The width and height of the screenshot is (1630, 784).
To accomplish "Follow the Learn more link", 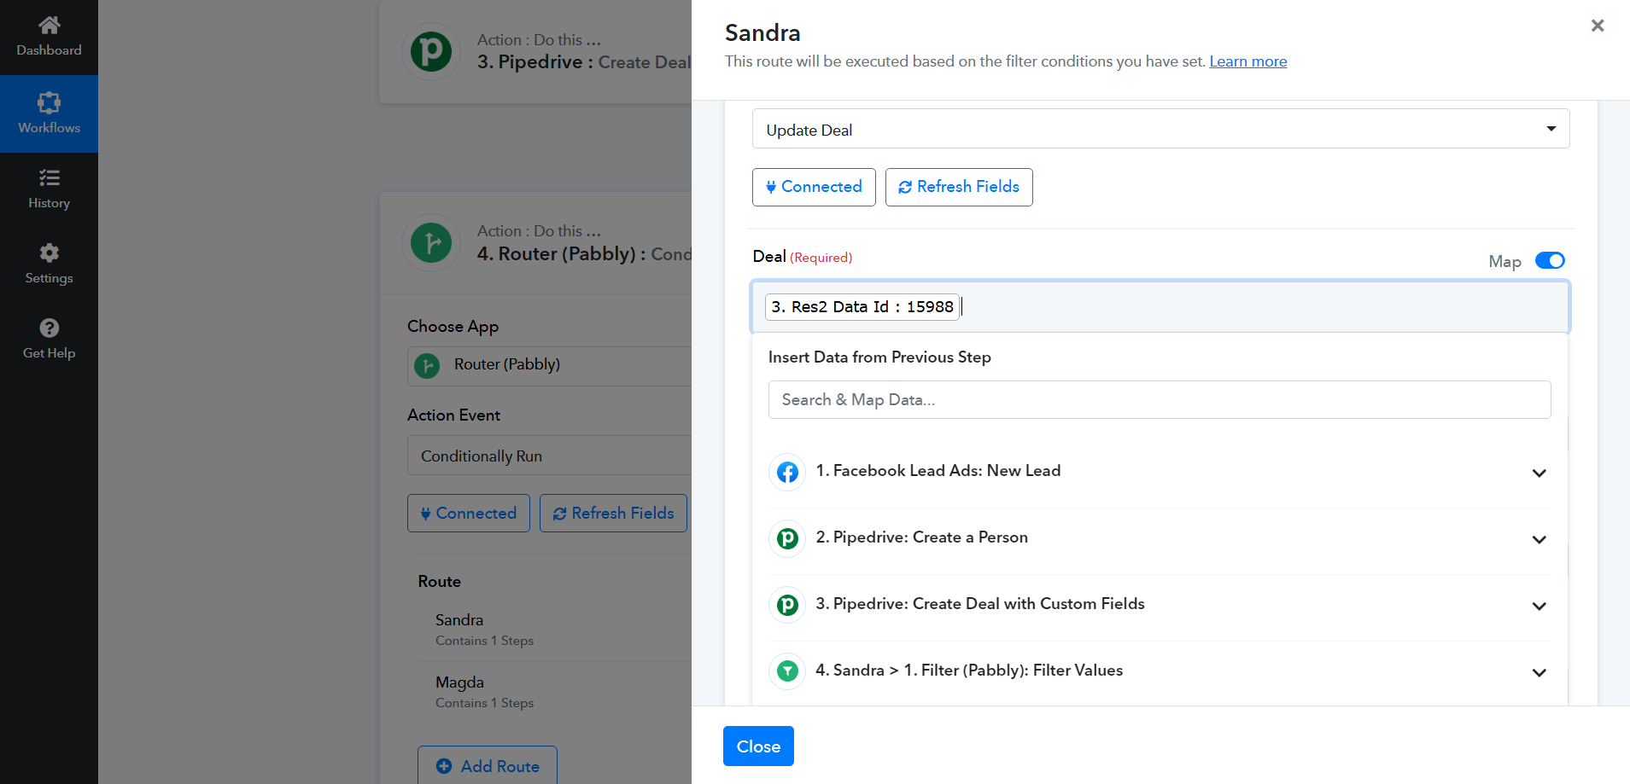I will point(1248,61).
